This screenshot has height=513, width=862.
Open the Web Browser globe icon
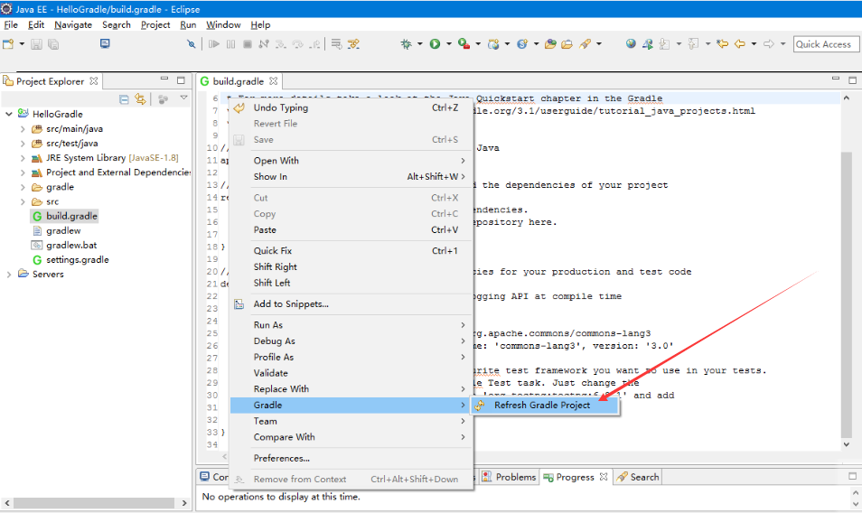tap(631, 44)
